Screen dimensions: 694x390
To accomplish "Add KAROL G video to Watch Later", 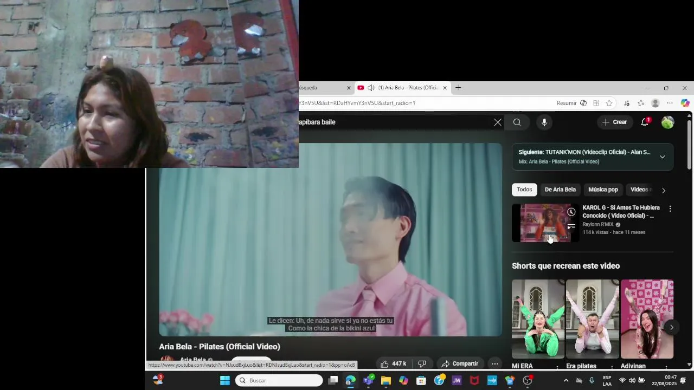I will pos(571,212).
